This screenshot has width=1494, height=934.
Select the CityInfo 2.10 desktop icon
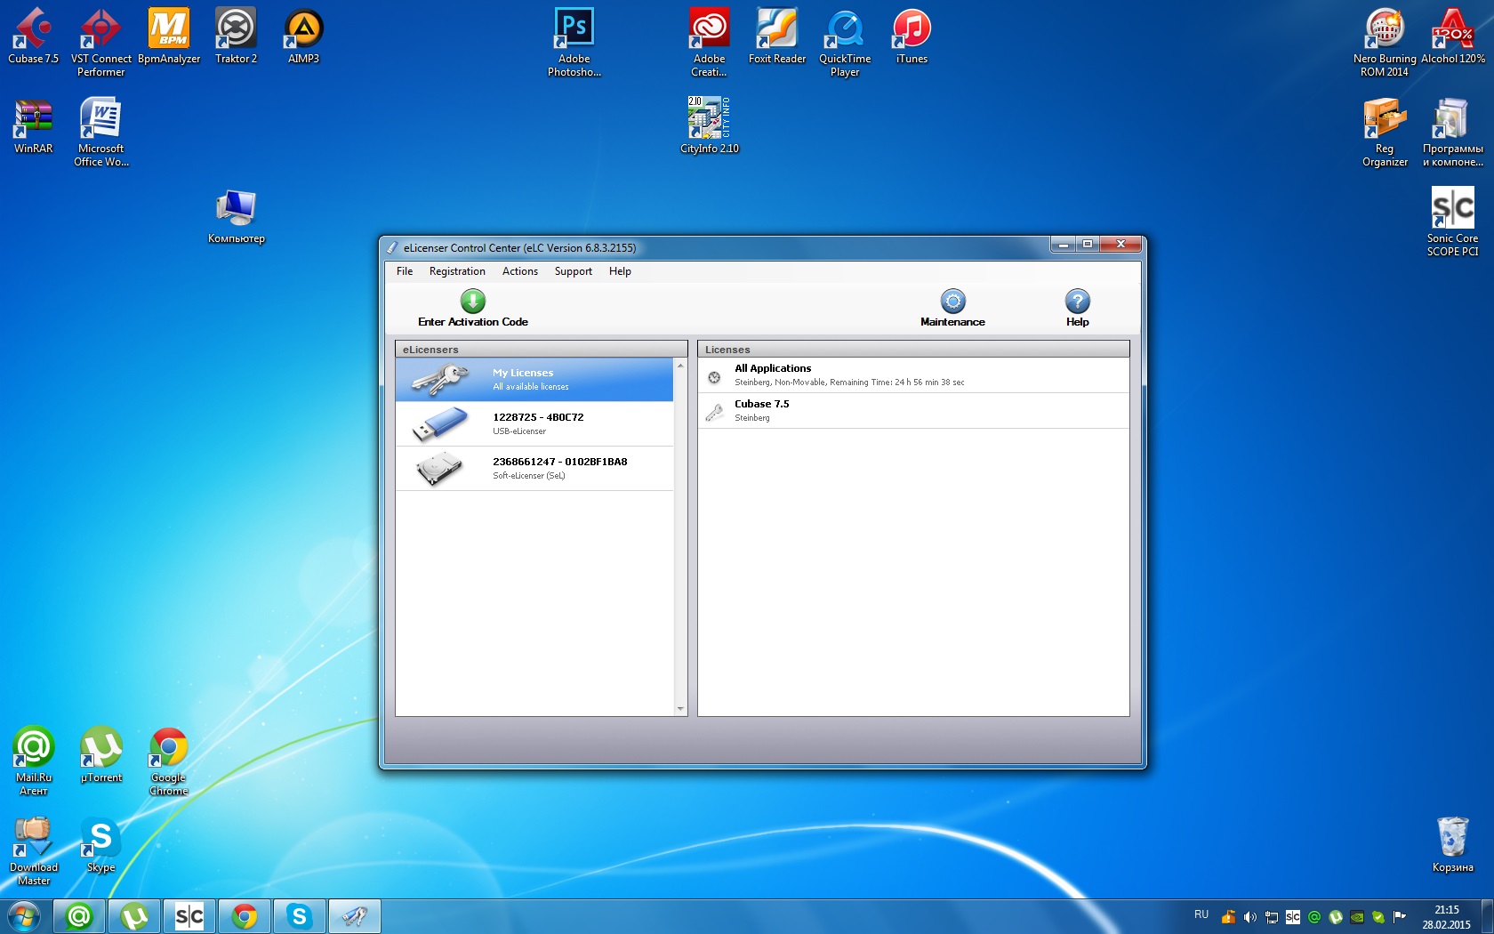[710, 126]
